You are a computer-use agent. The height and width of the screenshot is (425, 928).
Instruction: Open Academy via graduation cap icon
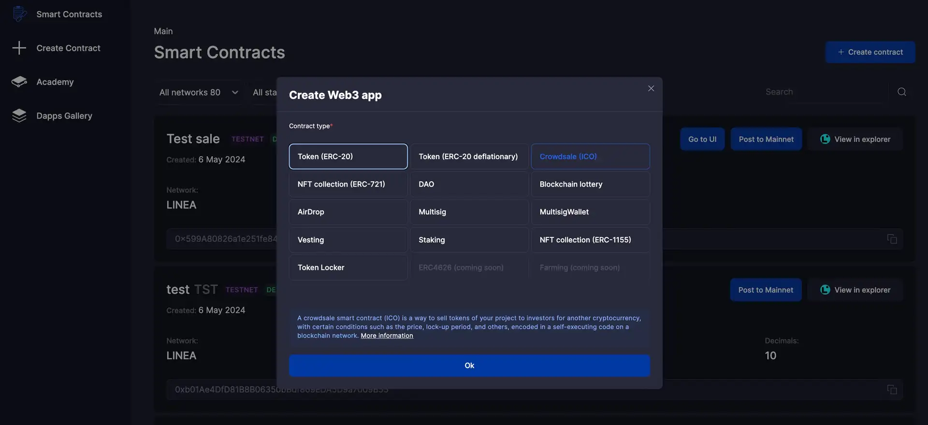tap(19, 82)
